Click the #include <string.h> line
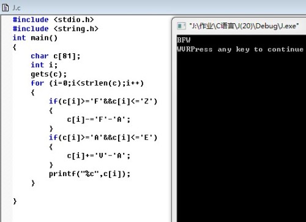This screenshot has width=306, height=222. (55, 29)
